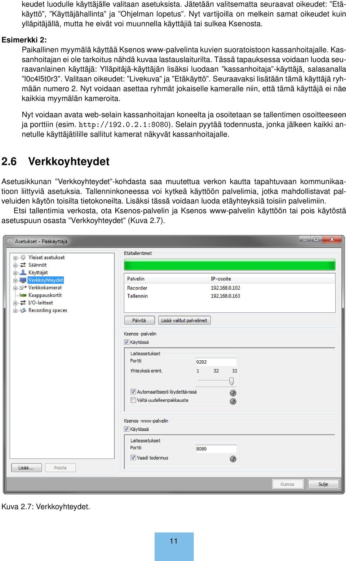The height and width of the screenshot is (561, 346).
Task: Click the Lisää... button
Action: point(26,468)
